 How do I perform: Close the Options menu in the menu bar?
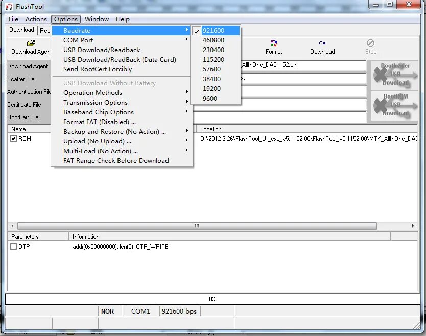tap(66, 19)
